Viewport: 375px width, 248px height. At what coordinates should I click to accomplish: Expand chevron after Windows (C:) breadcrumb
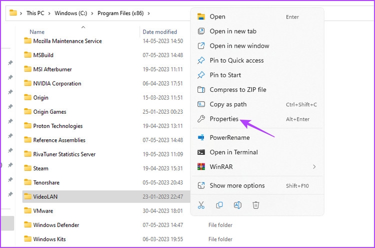92,13
